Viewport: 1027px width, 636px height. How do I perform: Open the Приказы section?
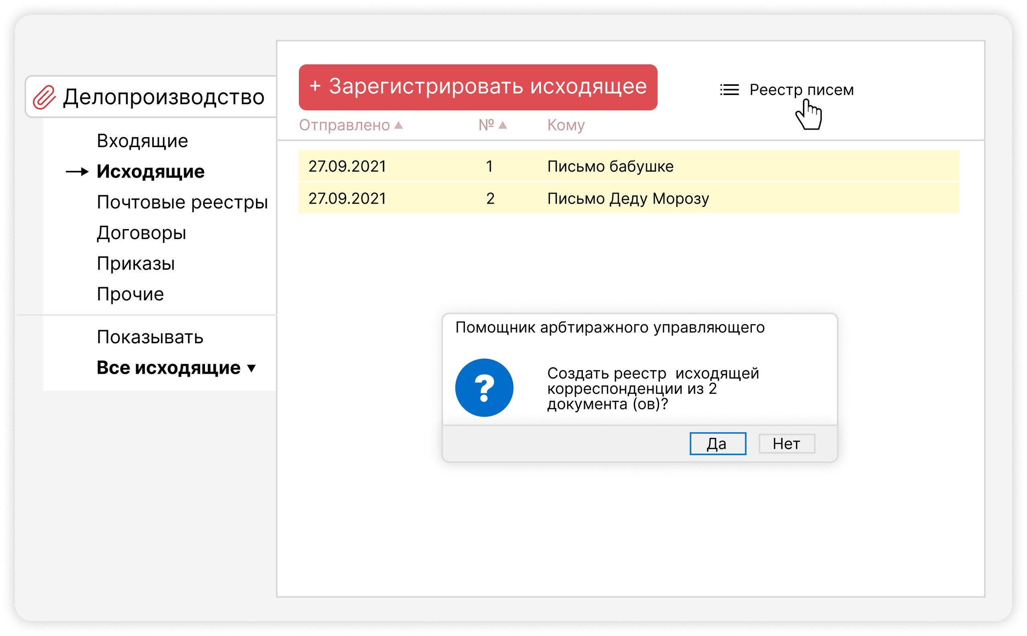[x=136, y=264]
